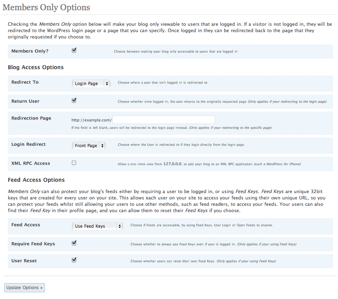This screenshot has height=299, width=338.
Task: Toggle the Require Feed Keys checkbox
Action: 74,243
